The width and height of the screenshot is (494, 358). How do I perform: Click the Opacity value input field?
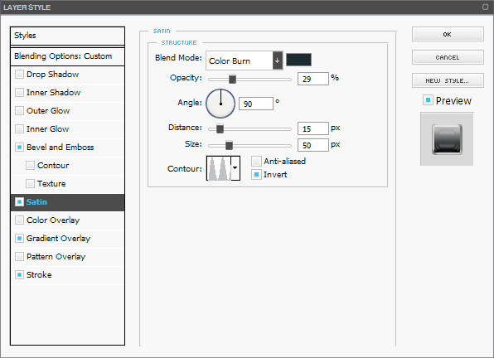point(313,79)
